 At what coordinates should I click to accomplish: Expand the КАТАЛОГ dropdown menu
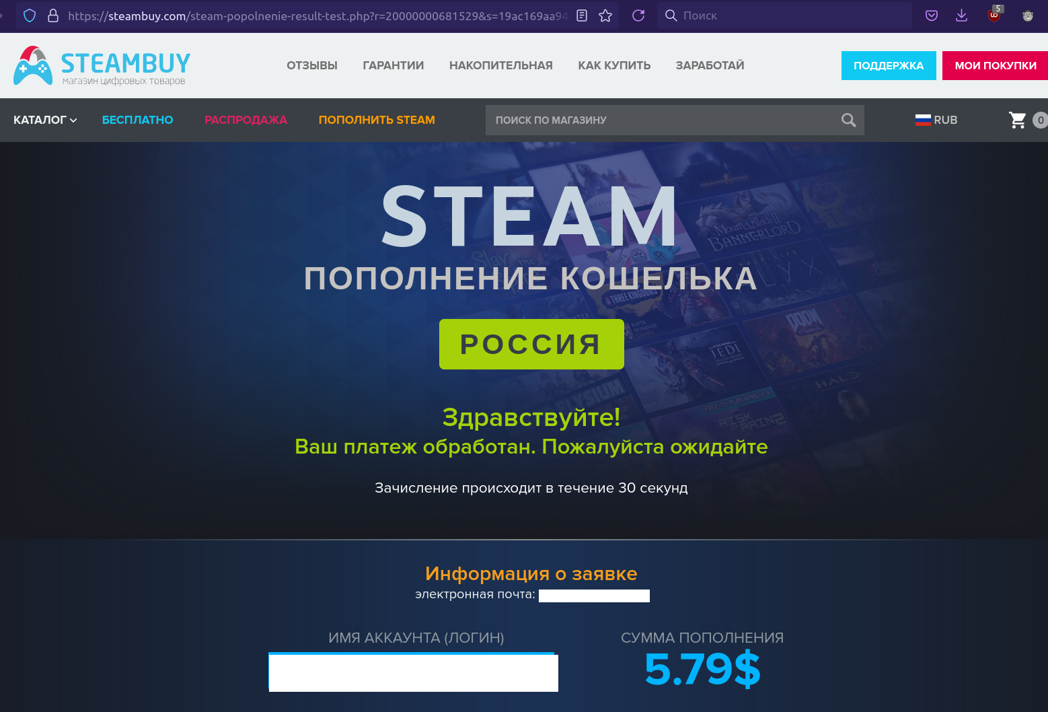click(x=45, y=120)
